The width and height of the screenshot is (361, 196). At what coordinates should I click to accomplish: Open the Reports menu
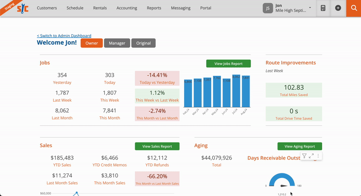(x=154, y=8)
